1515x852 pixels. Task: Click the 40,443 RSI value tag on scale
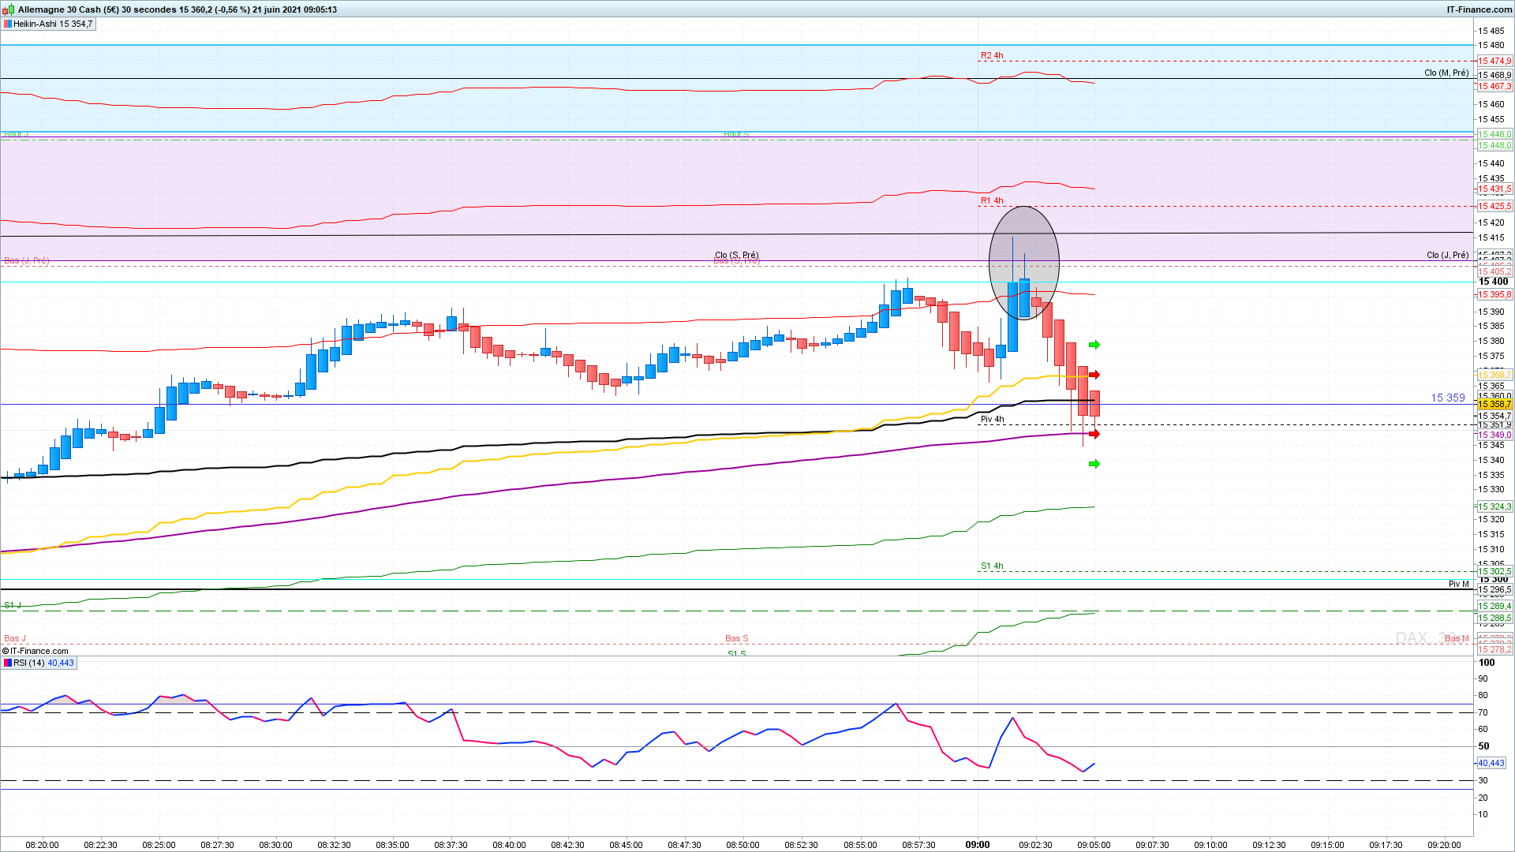tap(1491, 763)
